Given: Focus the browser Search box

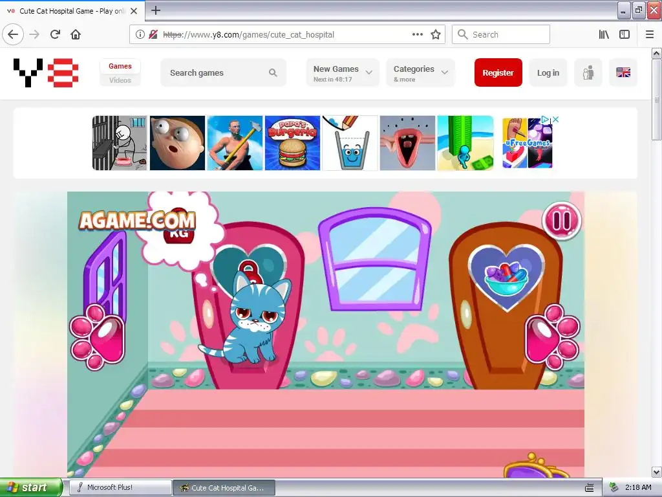Looking at the screenshot, I should coord(501,34).
